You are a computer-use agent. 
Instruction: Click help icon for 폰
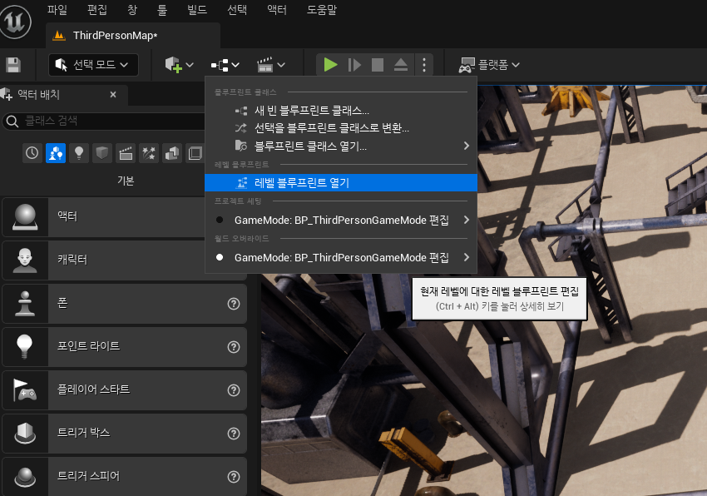tap(234, 304)
